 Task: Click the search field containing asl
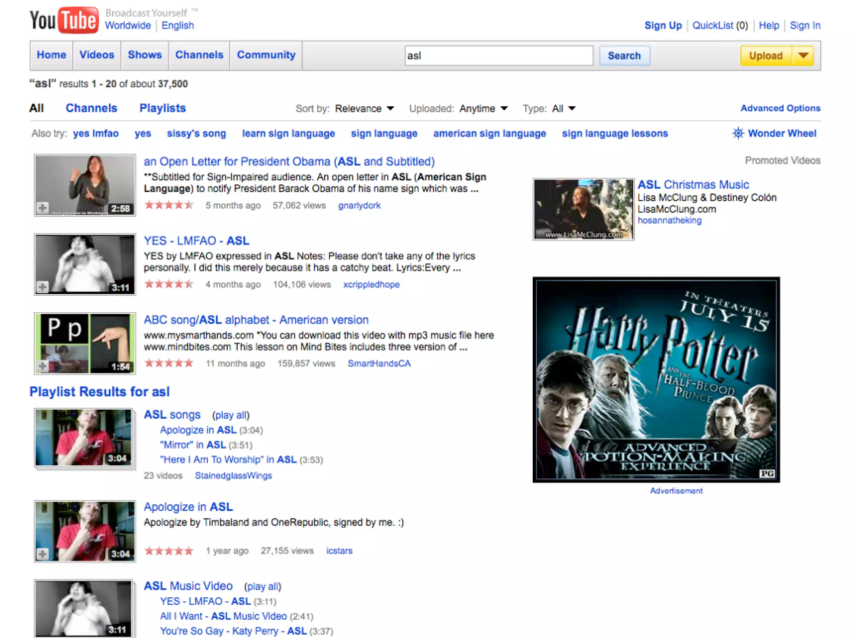(499, 56)
